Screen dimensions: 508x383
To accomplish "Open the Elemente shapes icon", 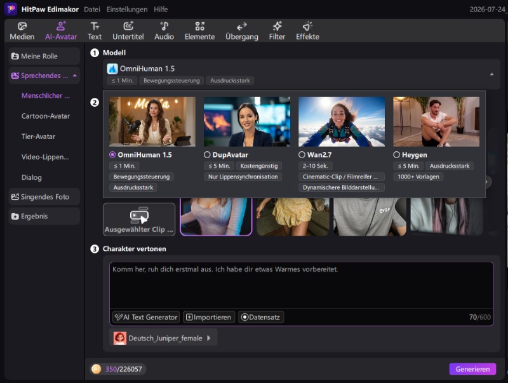I will tap(199, 26).
